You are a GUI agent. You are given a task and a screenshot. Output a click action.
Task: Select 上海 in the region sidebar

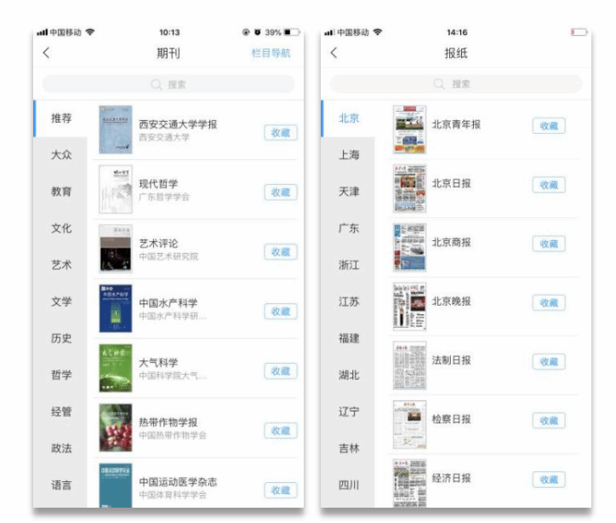pyautogui.click(x=349, y=155)
